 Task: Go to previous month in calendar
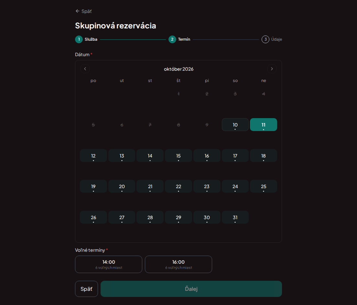pos(85,69)
